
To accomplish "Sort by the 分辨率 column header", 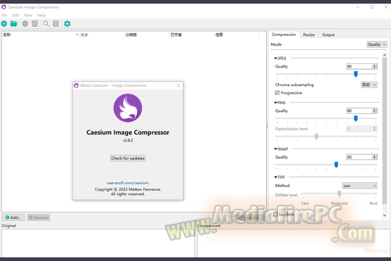I will (147, 35).
